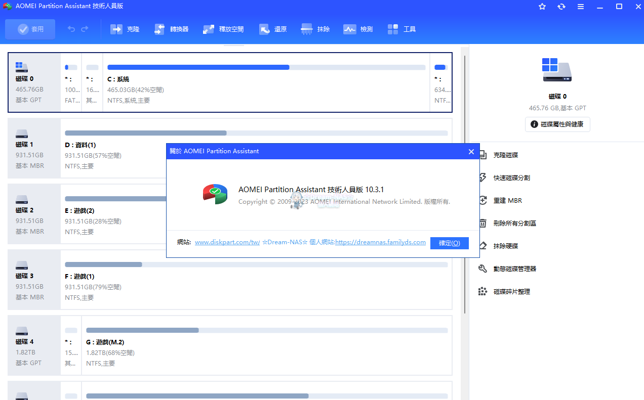Click 確定(O) to close the About dialog
The width and height of the screenshot is (644, 400).
(449, 243)
